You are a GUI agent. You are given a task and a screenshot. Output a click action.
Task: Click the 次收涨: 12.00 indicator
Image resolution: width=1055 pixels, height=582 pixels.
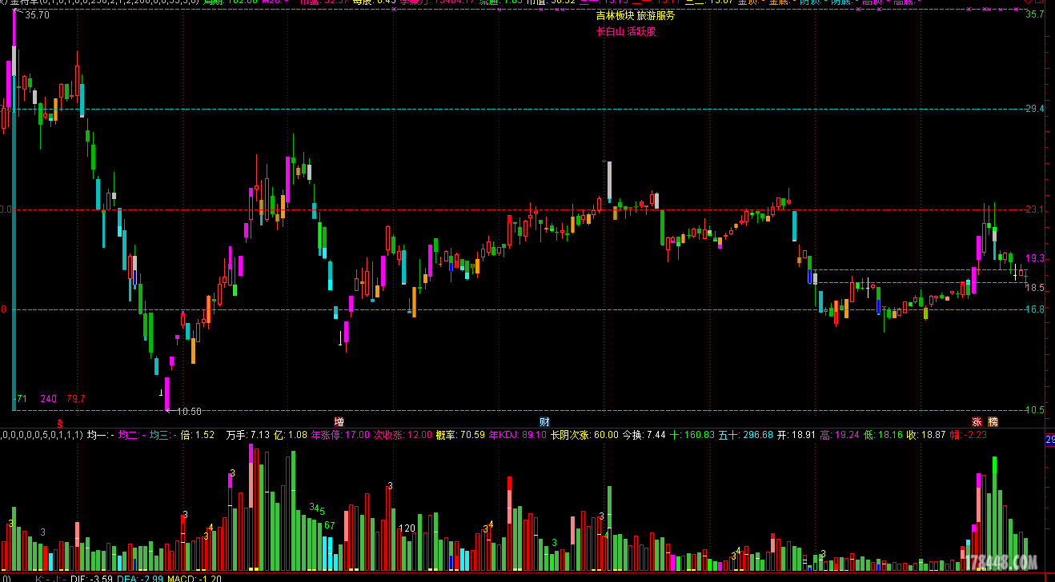pyautogui.click(x=403, y=435)
